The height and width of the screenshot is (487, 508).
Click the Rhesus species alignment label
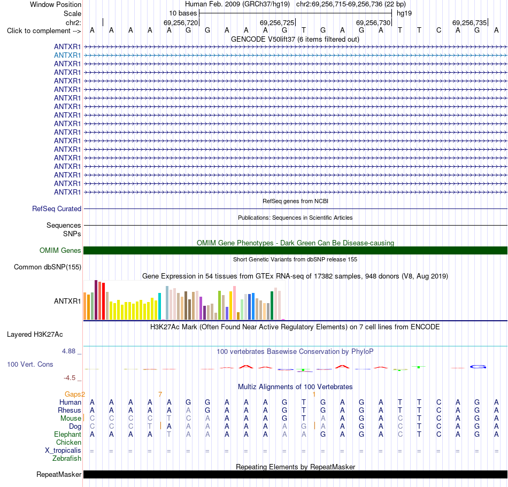point(69,410)
